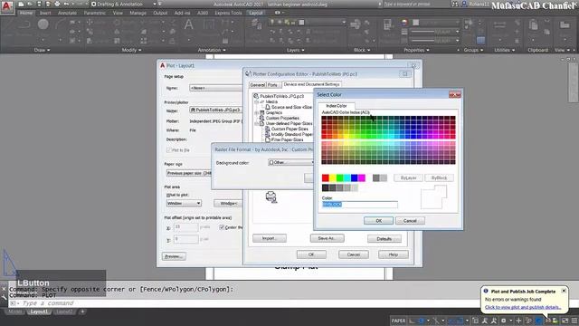The width and height of the screenshot is (579, 326).
Task: Click the Annotation Monitor plus icon in status bar
Action: click(518, 321)
